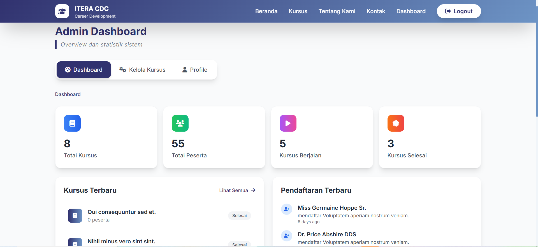Click the 3 Kursus Selesai value
Screen dimensions: 538x247
[x=391, y=144]
